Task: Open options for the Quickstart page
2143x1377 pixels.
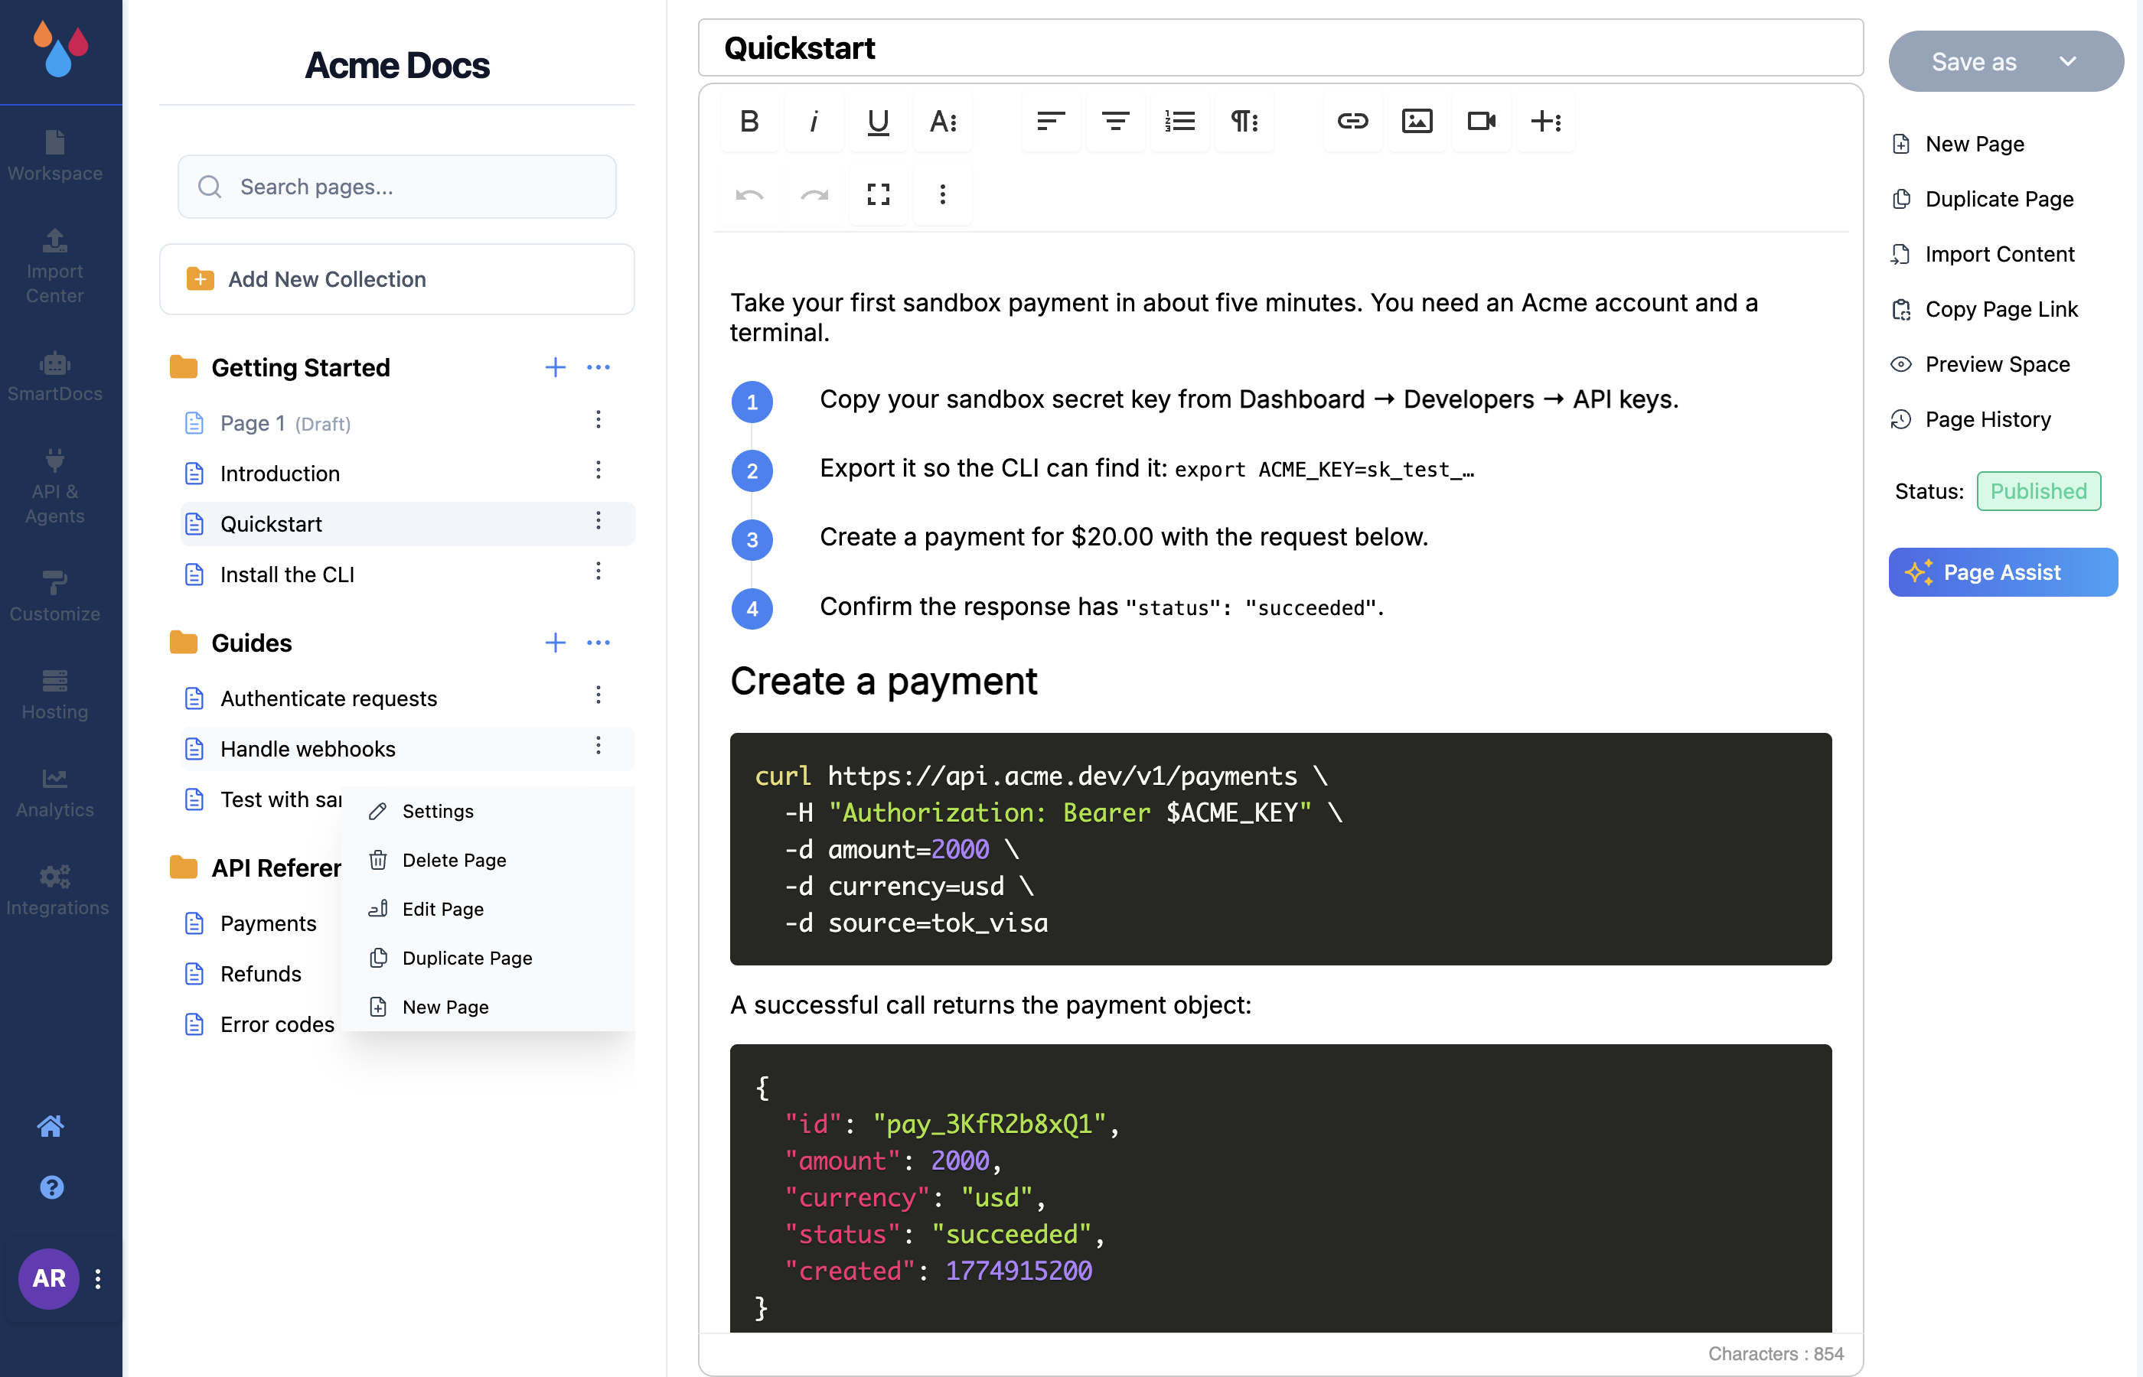Action: click(599, 520)
